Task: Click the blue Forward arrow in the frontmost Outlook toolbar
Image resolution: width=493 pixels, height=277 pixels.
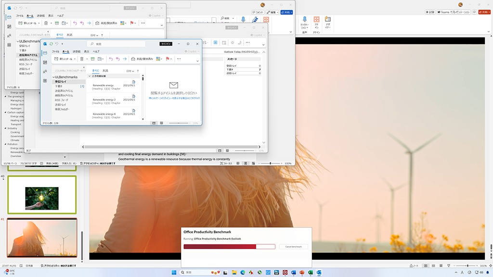Action: click(x=125, y=59)
